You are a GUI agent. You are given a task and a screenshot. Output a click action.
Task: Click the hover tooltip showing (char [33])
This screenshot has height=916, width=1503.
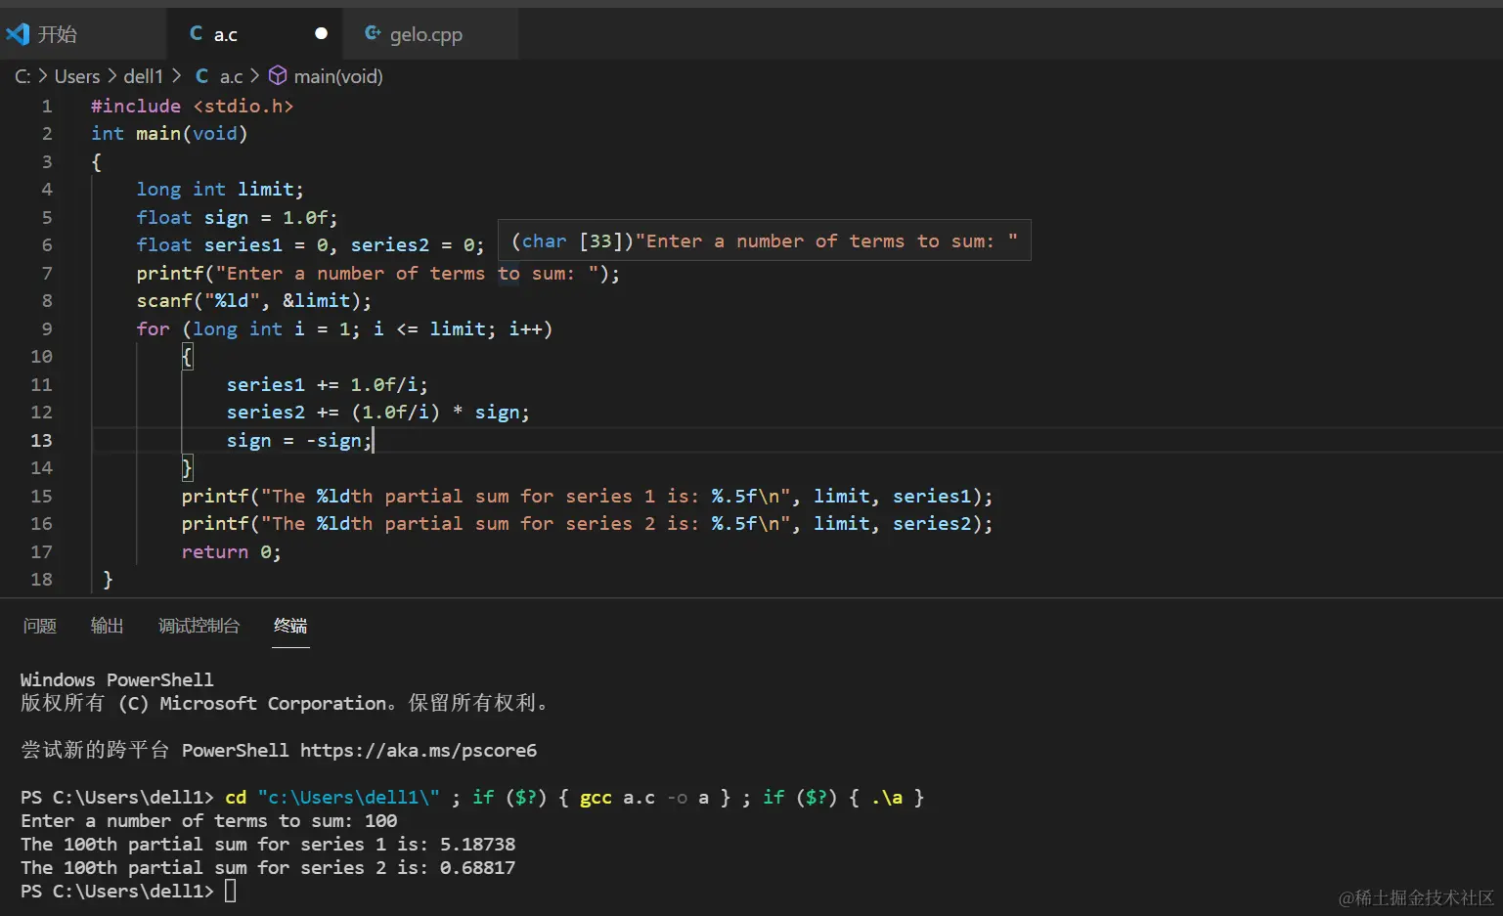tap(765, 240)
